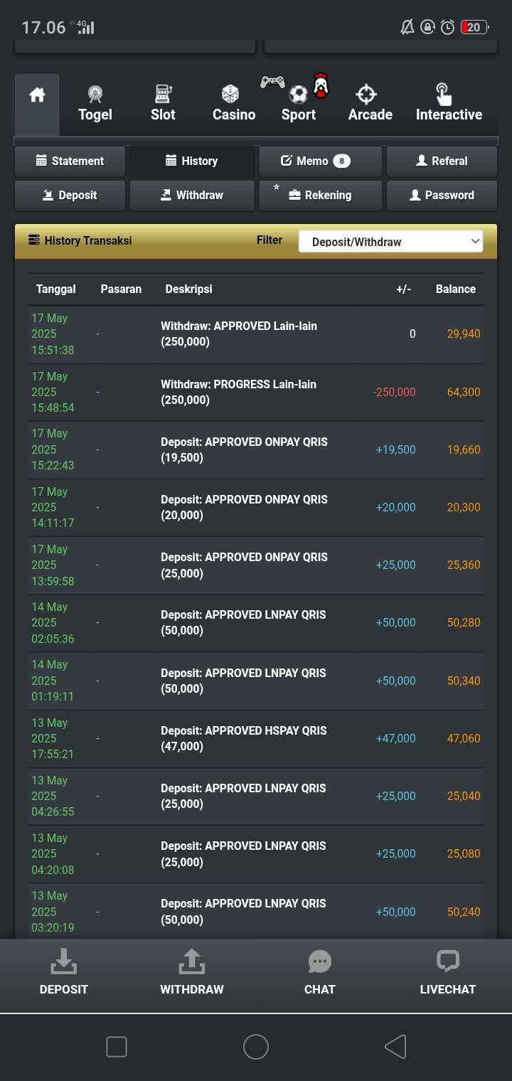Switch to the Statement tab
The width and height of the screenshot is (512, 1081).
coord(70,161)
